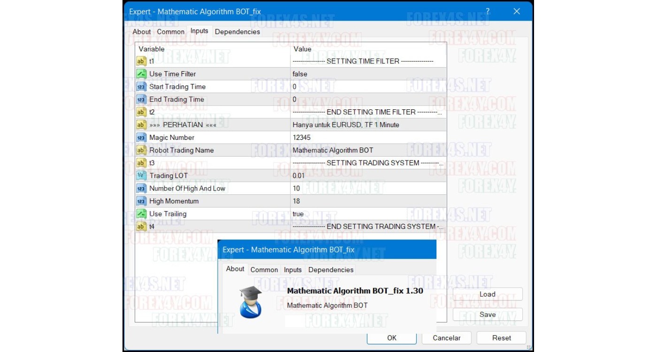Click the string icon beside Robot Trading Name
Image resolution: width=657 pixels, height=352 pixels.
(x=141, y=150)
